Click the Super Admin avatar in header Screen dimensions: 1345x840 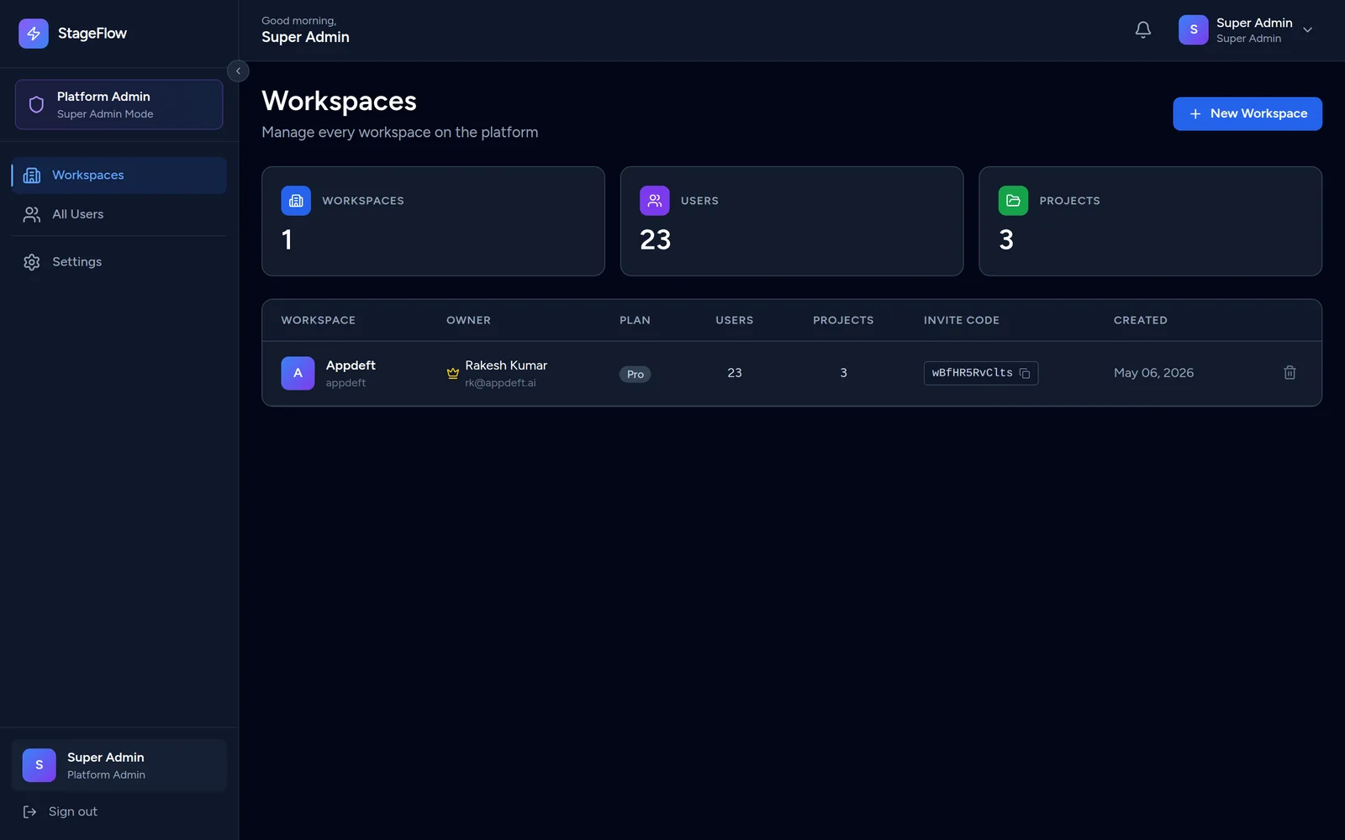(x=1193, y=30)
